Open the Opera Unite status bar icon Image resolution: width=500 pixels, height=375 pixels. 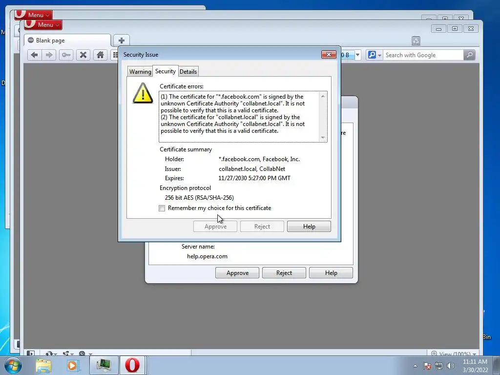pos(68,354)
